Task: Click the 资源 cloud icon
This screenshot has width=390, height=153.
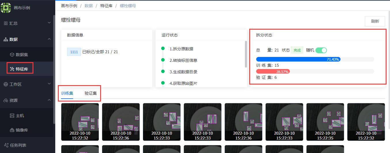Action: [6, 100]
